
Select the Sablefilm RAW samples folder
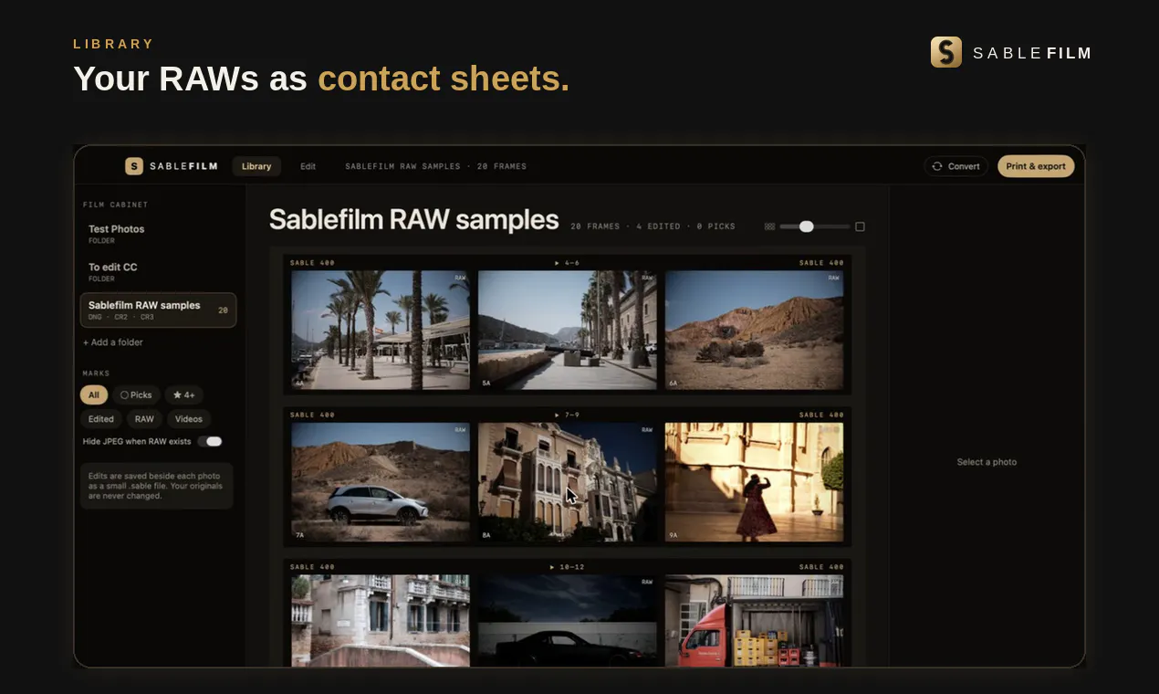pos(158,310)
